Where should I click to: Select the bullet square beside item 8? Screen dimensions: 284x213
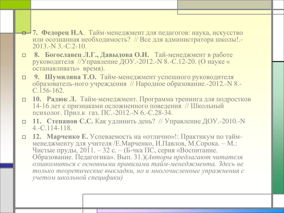(x=24, y=55)
